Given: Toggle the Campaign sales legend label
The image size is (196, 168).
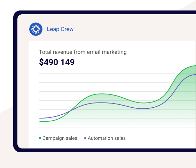Looking at the screenshot, I should click(x=60, y=138).
